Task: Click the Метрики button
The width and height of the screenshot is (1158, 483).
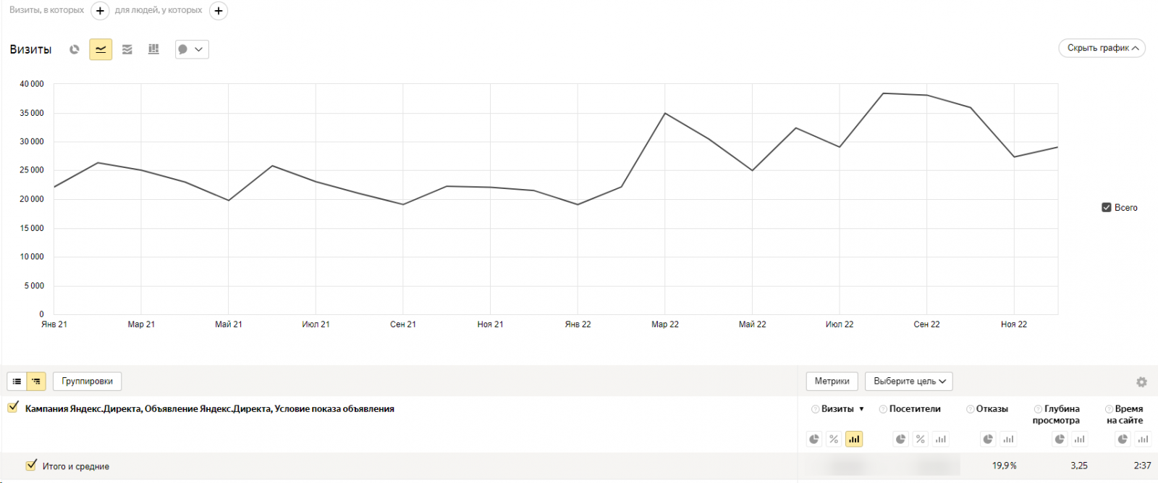Action: pos(832,381)
